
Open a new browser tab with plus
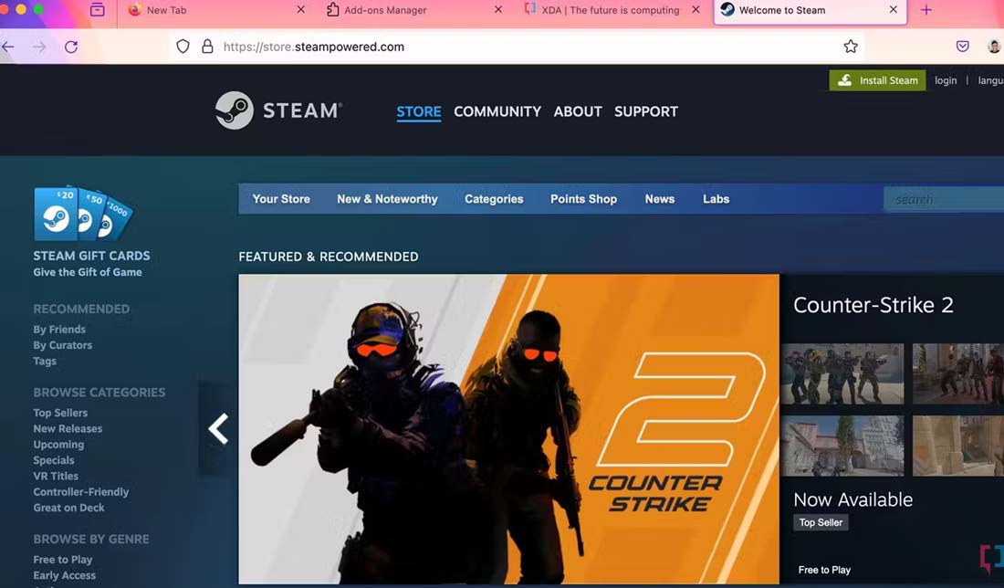pos(926,10)
